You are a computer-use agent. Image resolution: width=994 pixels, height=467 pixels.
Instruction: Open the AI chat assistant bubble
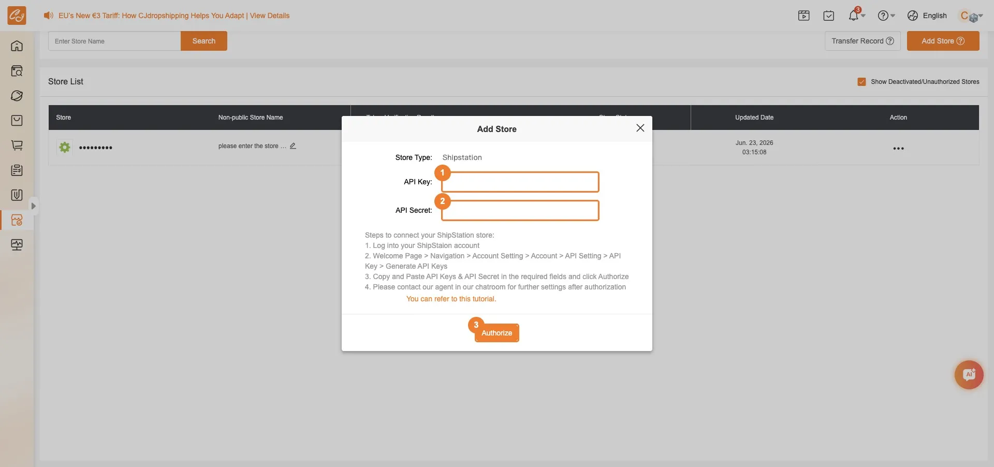click(969, 375)
